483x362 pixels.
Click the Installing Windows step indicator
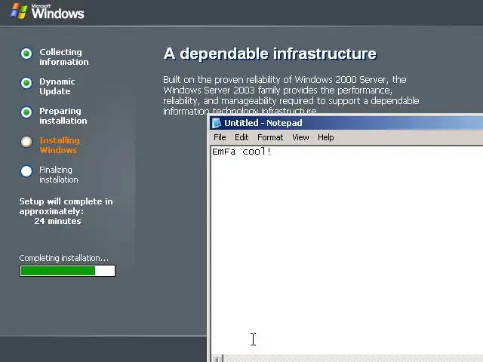click(x=26, y=142)
